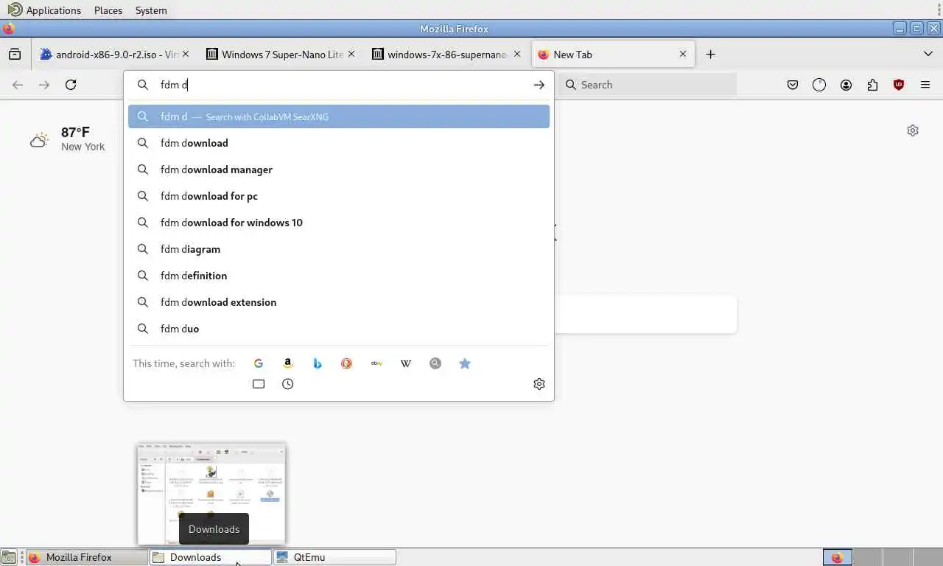Open search settings gear in dropdown
Viewport: 943px width, 566px height.
pos(539,384)
